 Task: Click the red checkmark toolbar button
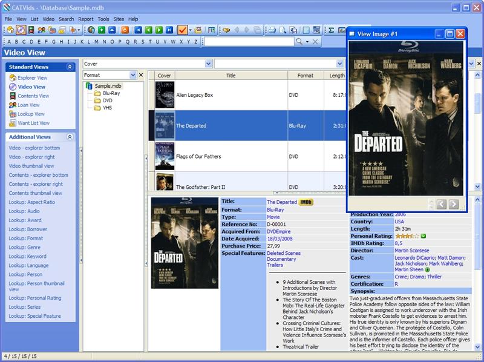[183, 30]
